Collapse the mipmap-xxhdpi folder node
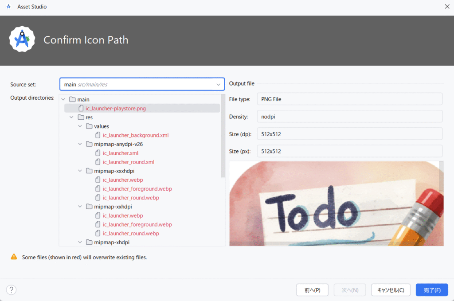Viewport: 454px width, 301px height. (x=80, y=207)
